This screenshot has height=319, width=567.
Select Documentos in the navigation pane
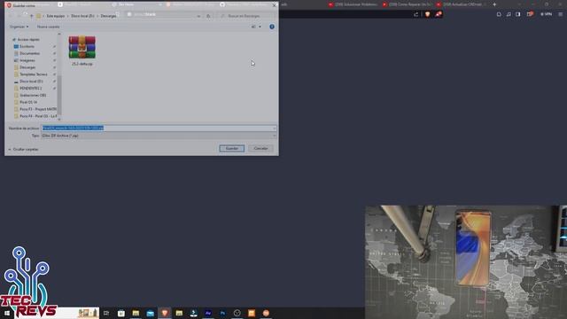pos(29,53)
